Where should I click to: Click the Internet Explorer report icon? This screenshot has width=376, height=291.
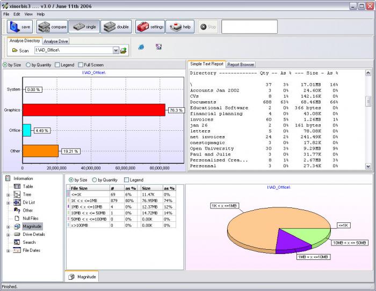coord(141,47)
